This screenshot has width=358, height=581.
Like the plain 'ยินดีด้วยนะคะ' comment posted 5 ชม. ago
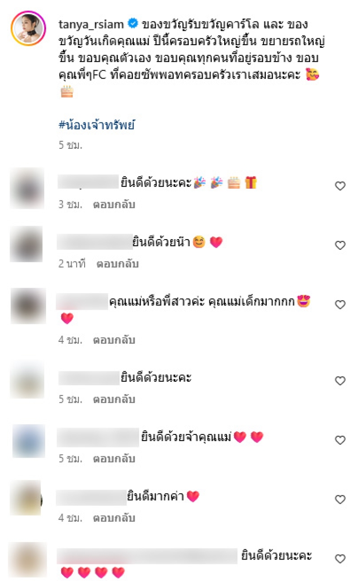340,381
